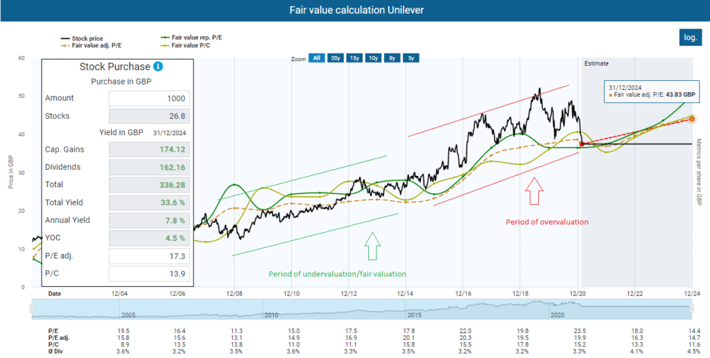Click the Ø Div value 4.1%

pos(637,351)
